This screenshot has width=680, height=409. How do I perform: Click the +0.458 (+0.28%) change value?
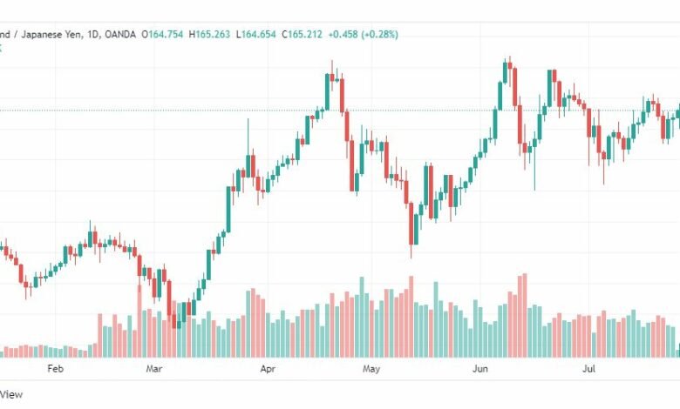[x=363, y=34]
